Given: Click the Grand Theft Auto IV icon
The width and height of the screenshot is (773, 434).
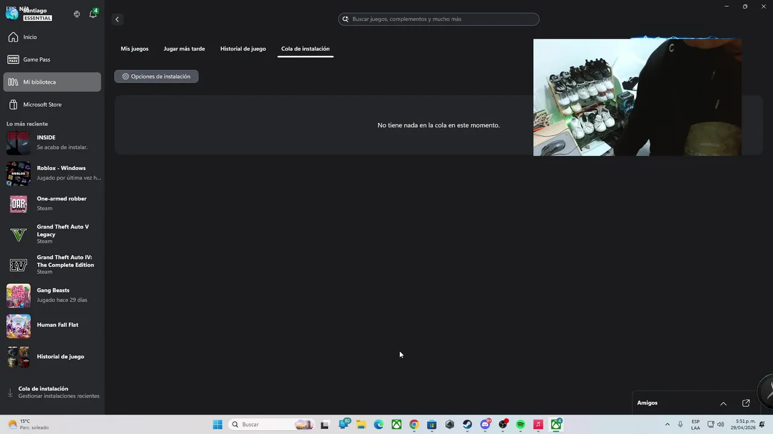Looking at the screenshot, I should tap(18, 265).
